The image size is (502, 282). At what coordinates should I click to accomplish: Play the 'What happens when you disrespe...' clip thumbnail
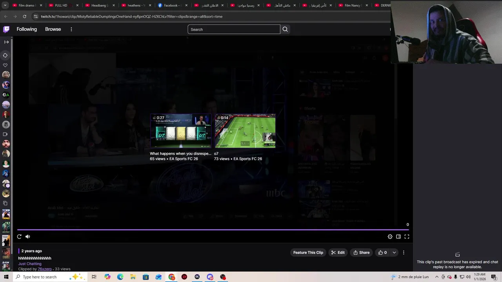click(x=180, y=131)
